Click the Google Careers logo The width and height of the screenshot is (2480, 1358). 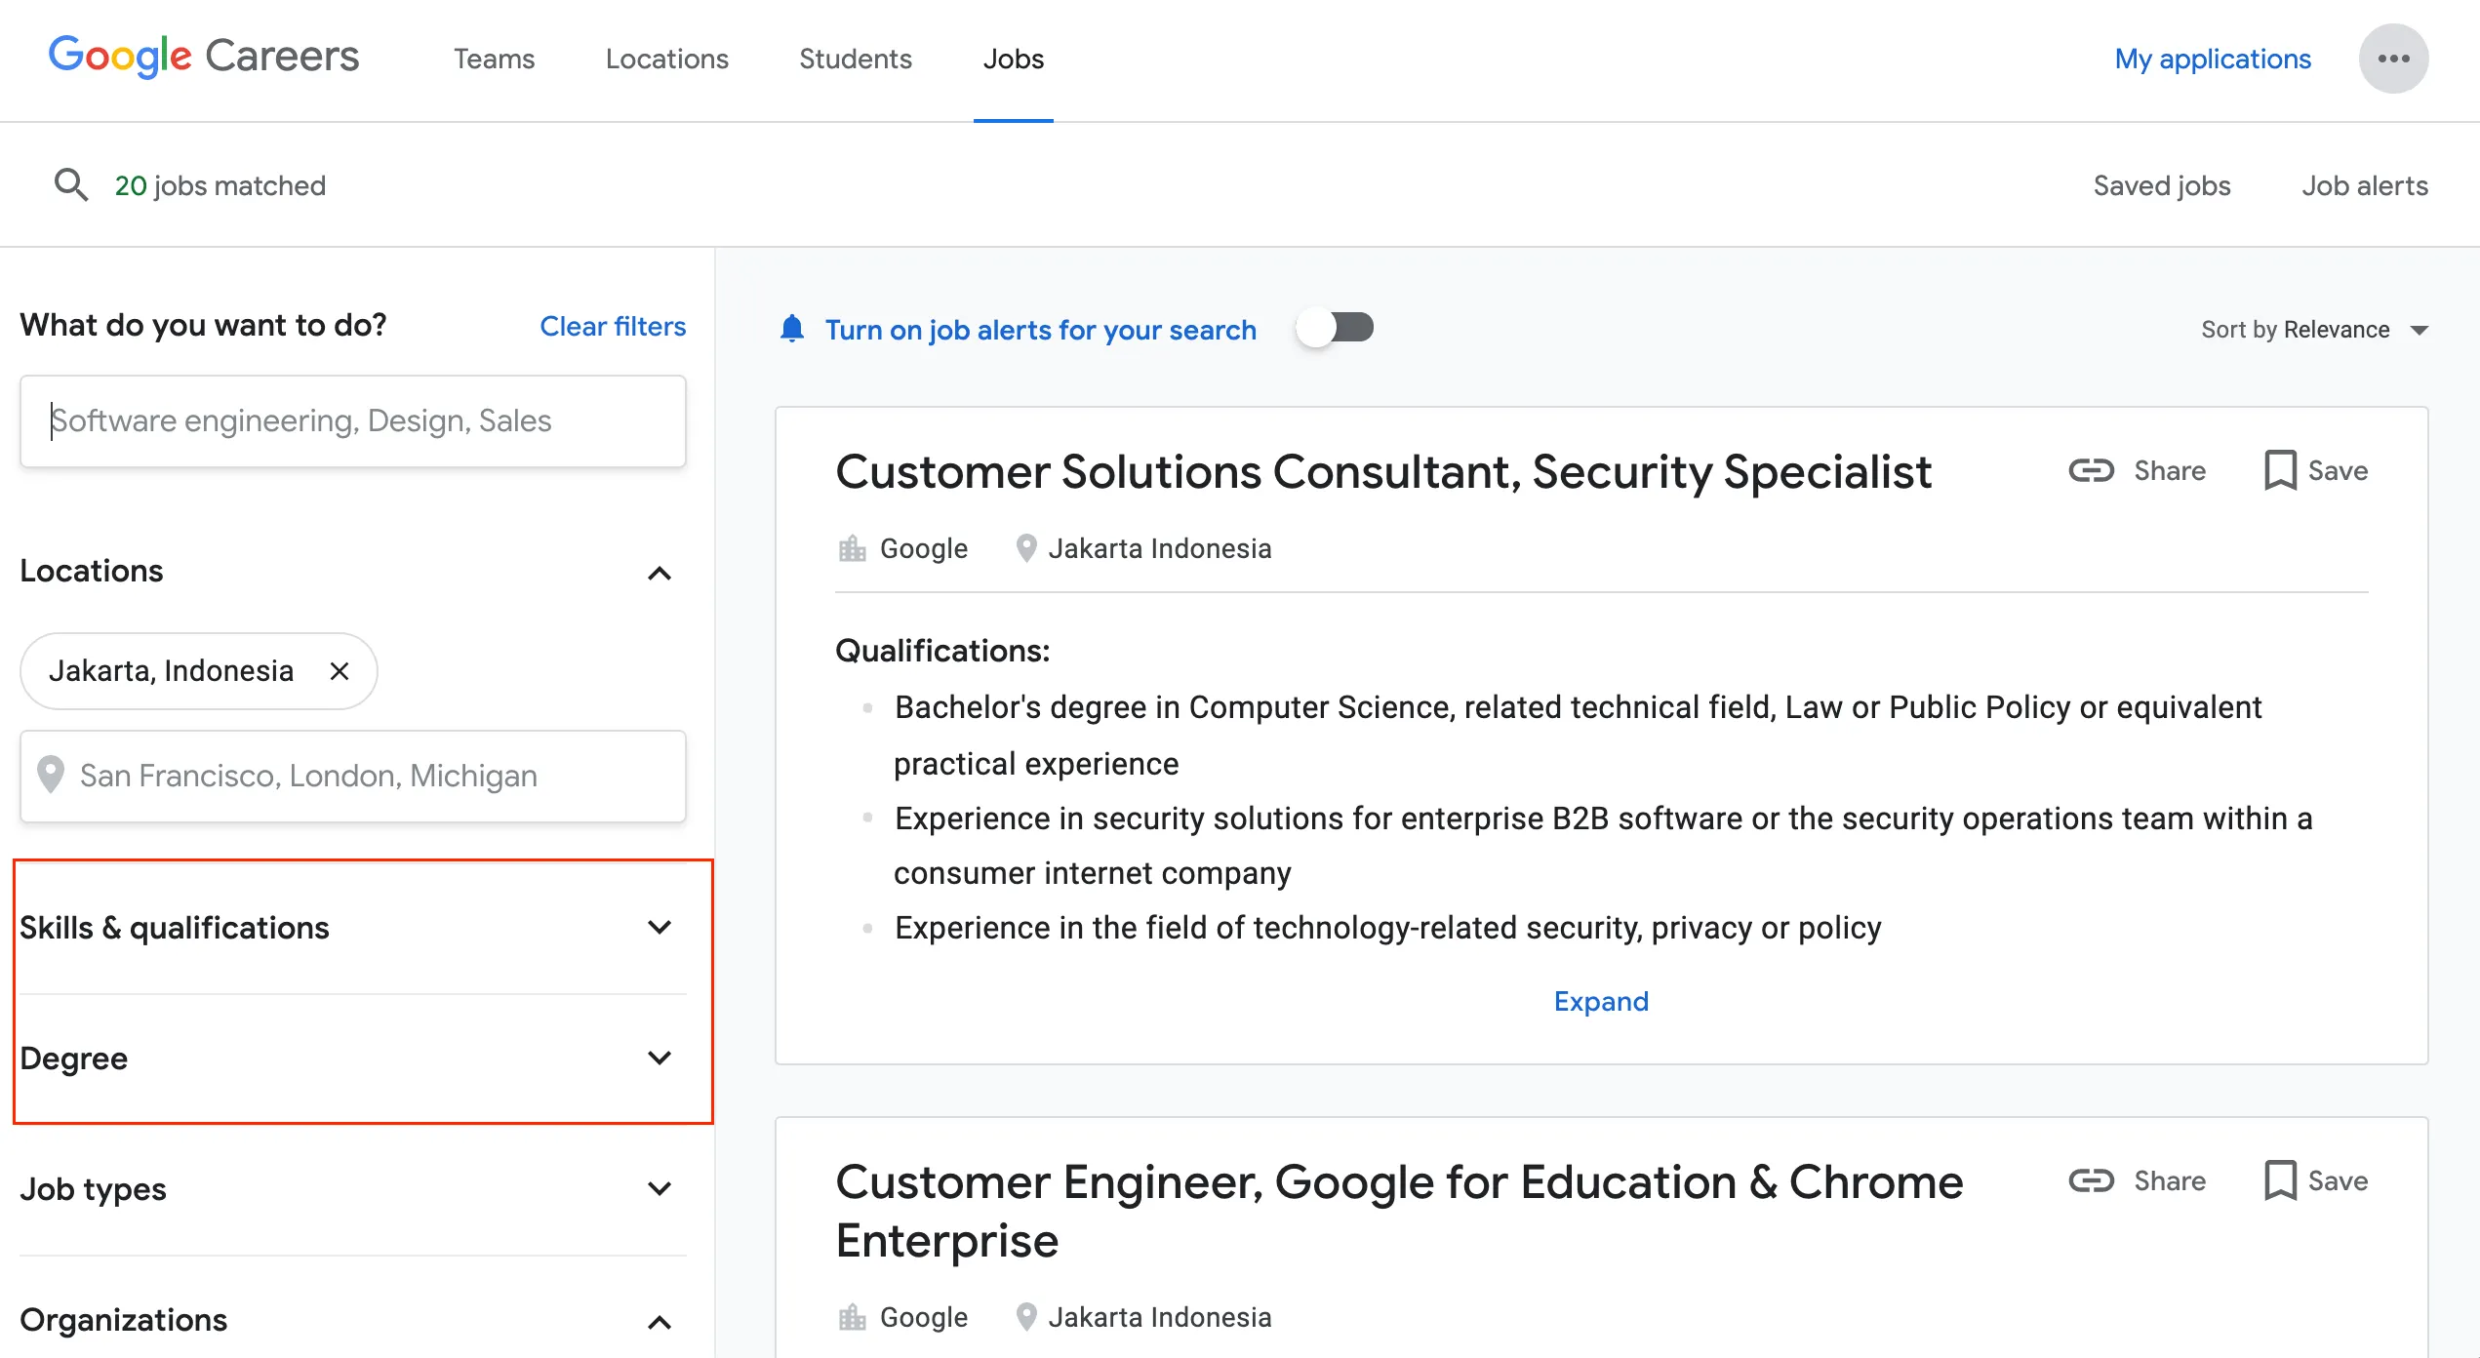tap(203, 57)
